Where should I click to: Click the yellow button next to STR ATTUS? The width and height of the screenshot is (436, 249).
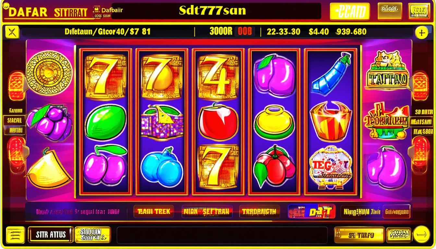click(93, 235)
